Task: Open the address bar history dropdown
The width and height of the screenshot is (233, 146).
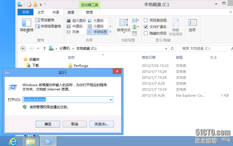Action: [166, 48]
